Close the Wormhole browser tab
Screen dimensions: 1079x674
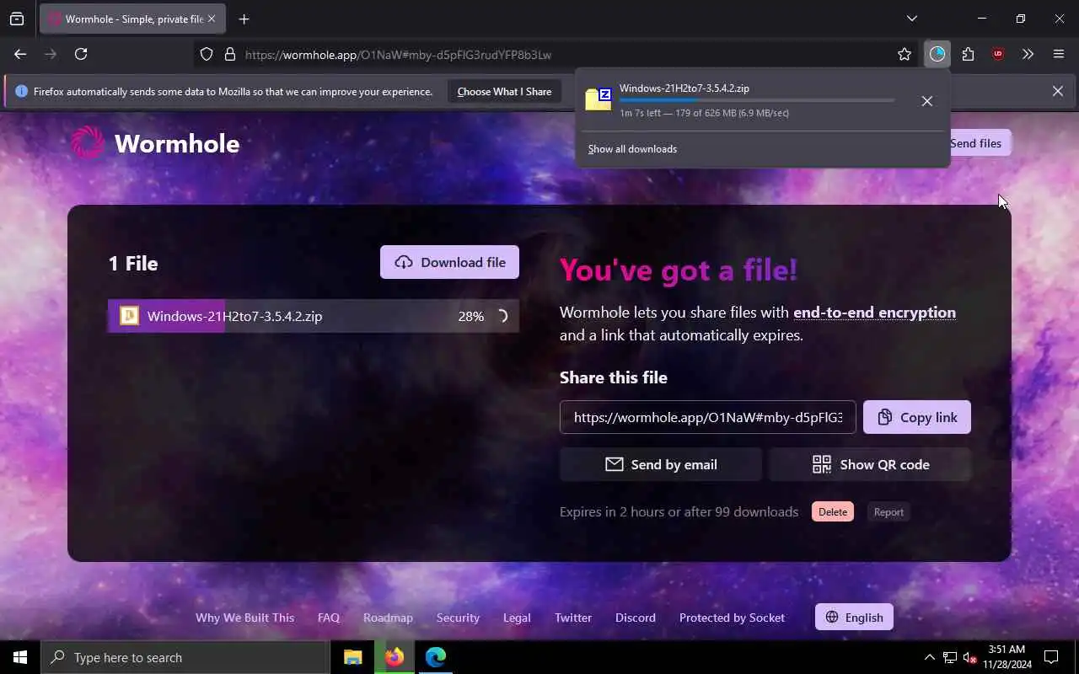click(211, 19)
